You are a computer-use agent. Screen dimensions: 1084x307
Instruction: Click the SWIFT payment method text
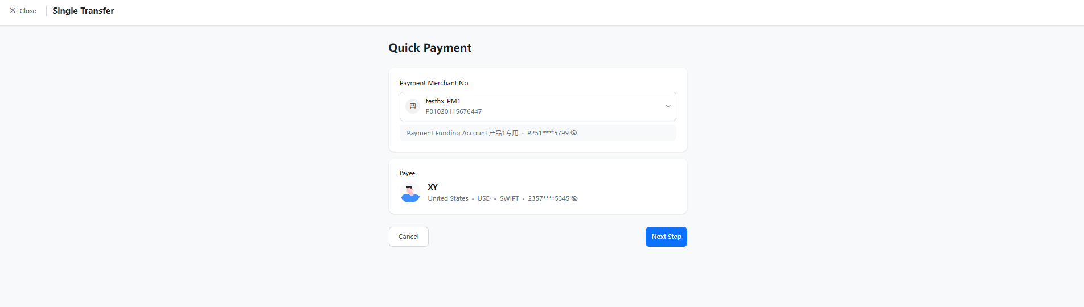coord(509,198)
